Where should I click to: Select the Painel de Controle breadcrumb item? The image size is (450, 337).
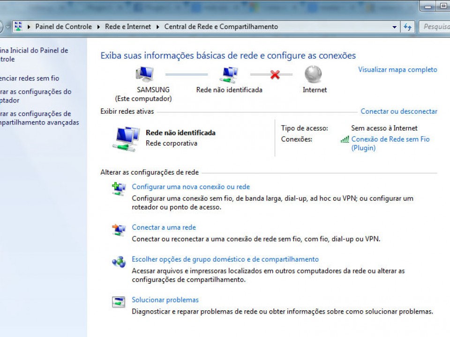click(x=63, y=27)
